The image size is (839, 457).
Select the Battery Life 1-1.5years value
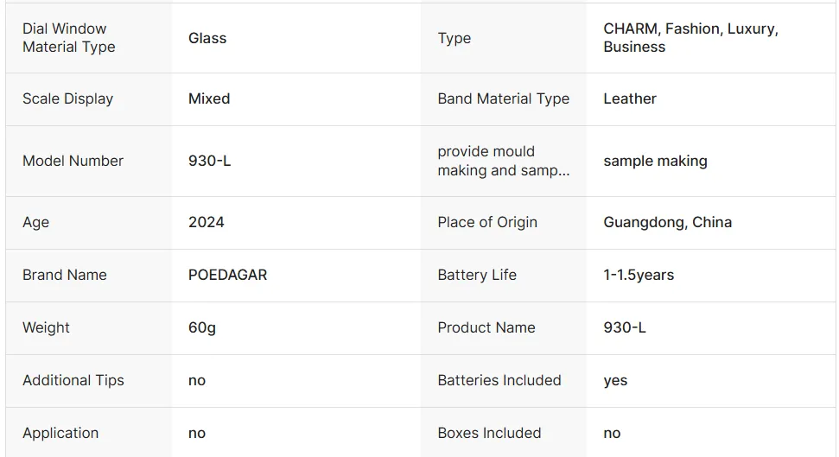click(639, 275)
